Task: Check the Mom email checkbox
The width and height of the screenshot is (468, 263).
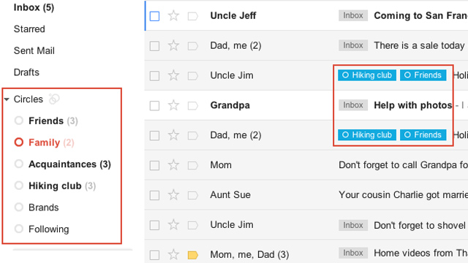Action: tap(154, 166)
